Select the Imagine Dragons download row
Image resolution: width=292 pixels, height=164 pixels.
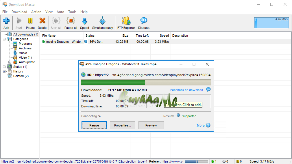166,42
